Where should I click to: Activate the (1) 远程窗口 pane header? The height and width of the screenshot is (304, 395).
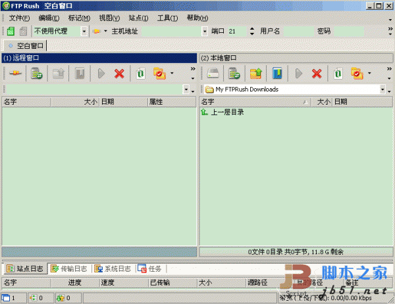click(99, 58)
